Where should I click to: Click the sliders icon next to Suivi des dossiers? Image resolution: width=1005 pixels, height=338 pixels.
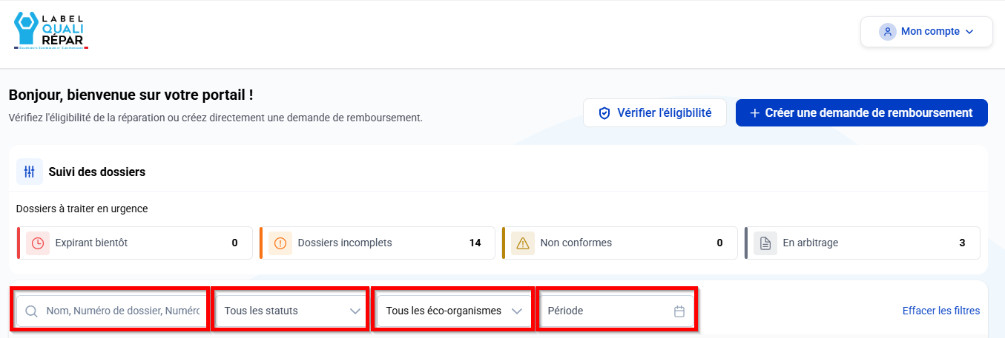click(30, 172)
